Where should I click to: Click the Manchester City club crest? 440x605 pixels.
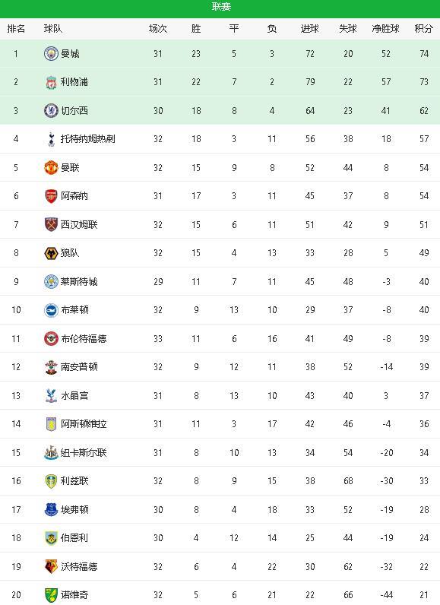pyautogui.click(x=51, y=54)
